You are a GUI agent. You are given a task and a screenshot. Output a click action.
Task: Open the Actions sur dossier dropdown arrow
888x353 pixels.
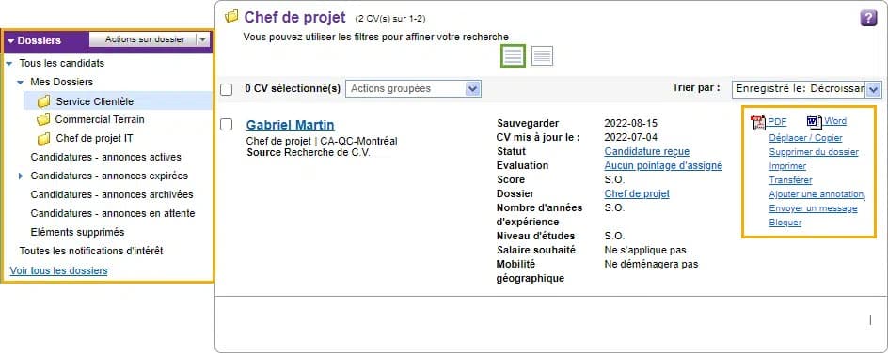pyautogui.click(x=203, y=39)
